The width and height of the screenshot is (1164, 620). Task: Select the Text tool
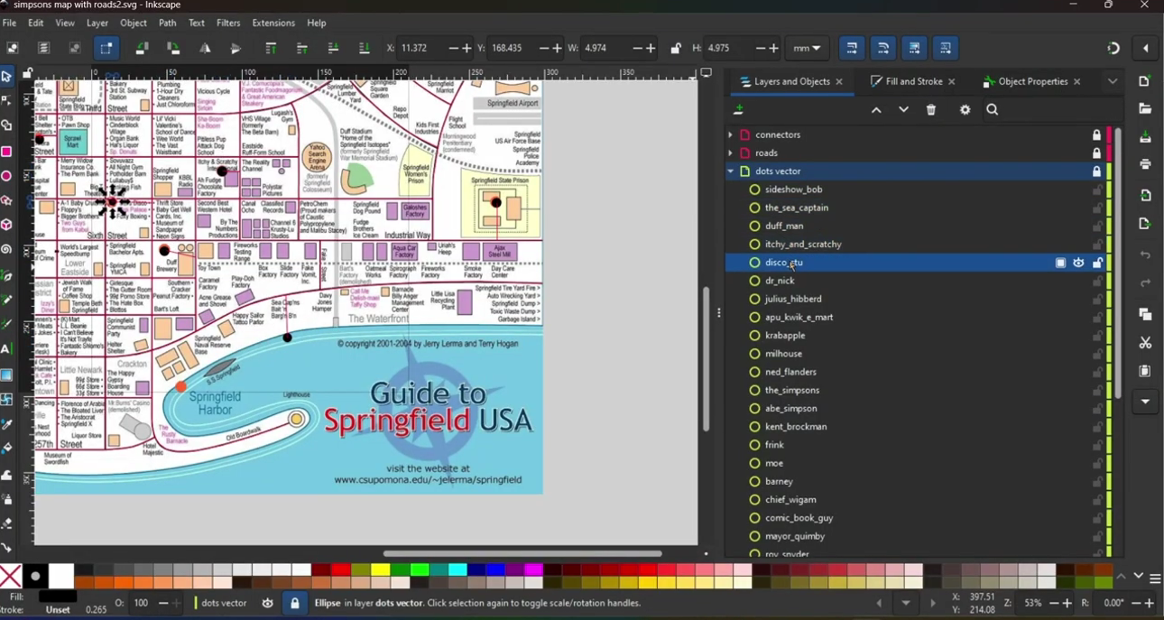[7, 349]
